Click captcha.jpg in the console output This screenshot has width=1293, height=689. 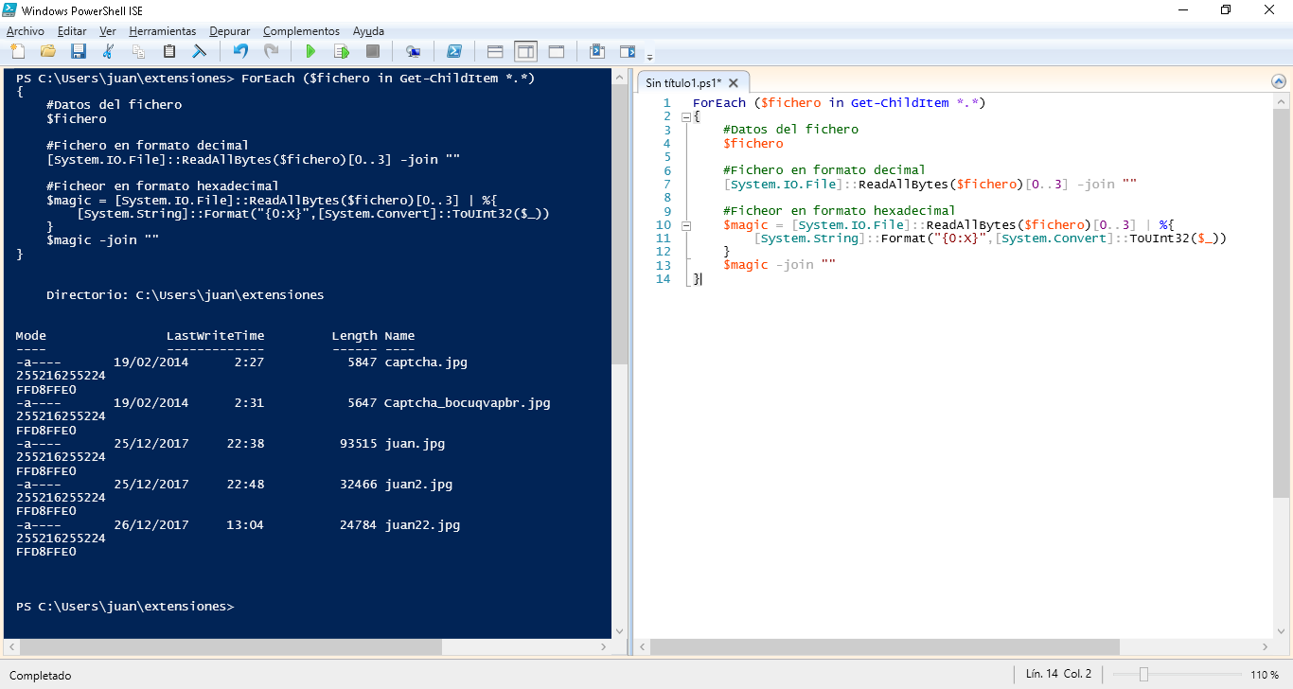(x=426, y=362)
